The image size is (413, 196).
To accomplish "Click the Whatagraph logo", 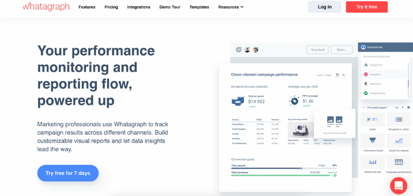I will [46, 7].
